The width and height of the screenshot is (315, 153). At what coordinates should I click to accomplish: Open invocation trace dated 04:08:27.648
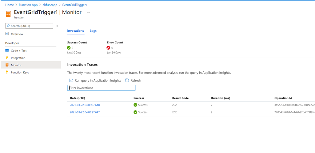(85, 105)
